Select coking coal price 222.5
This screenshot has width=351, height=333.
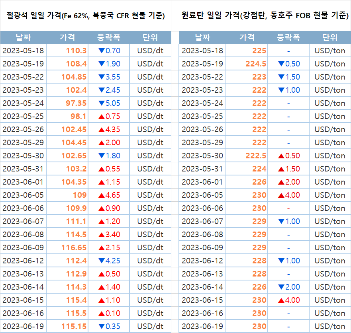click(x=256, y=156)
